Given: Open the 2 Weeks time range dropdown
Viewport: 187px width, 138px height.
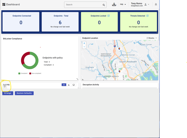Looking at the screenshot, I should click(x=151, y=38).
